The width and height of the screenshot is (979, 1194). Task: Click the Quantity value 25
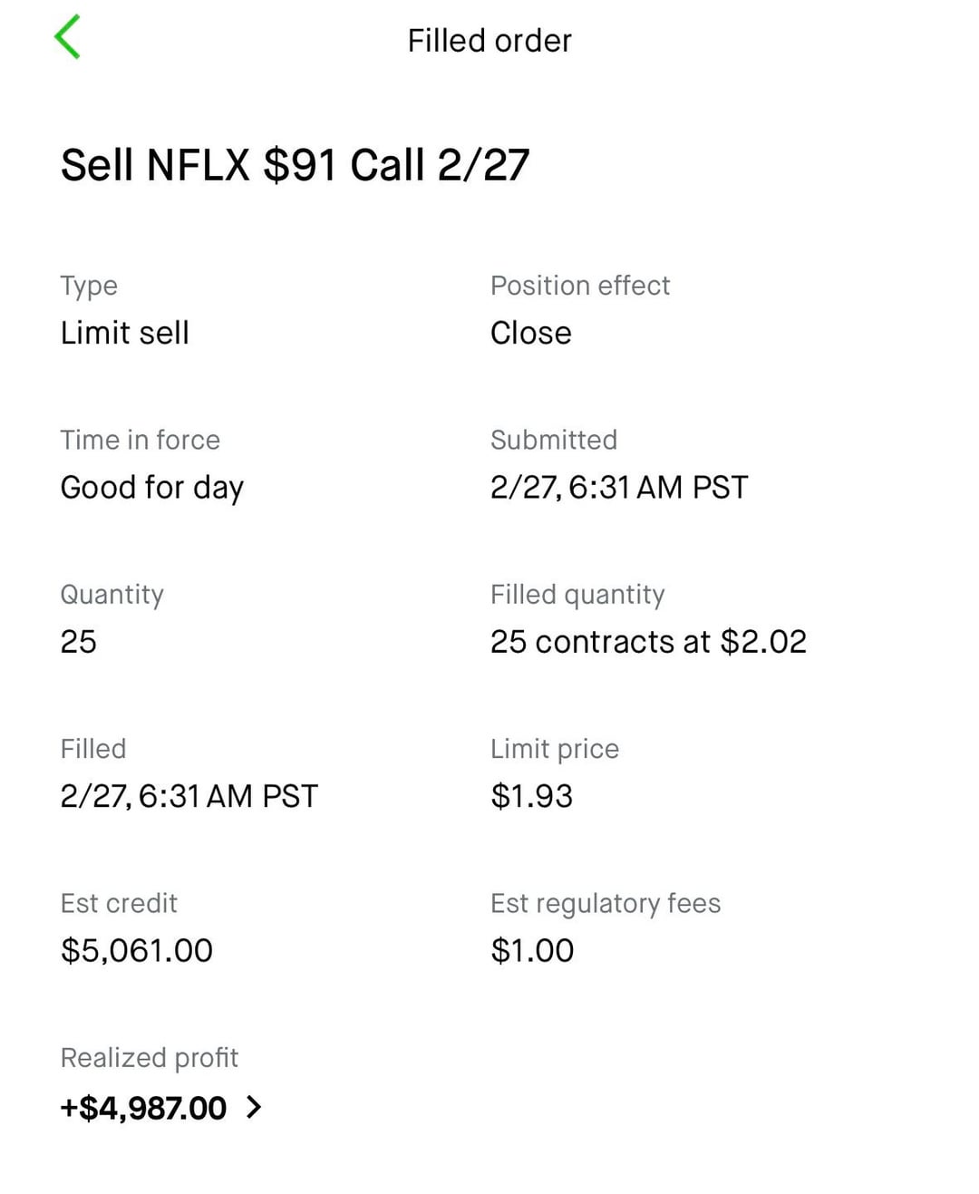click(79, 642)
